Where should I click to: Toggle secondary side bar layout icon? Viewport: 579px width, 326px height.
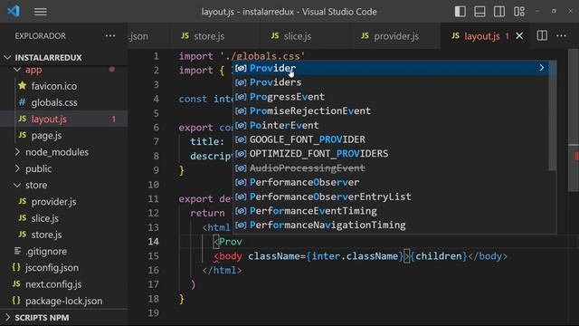499,12
